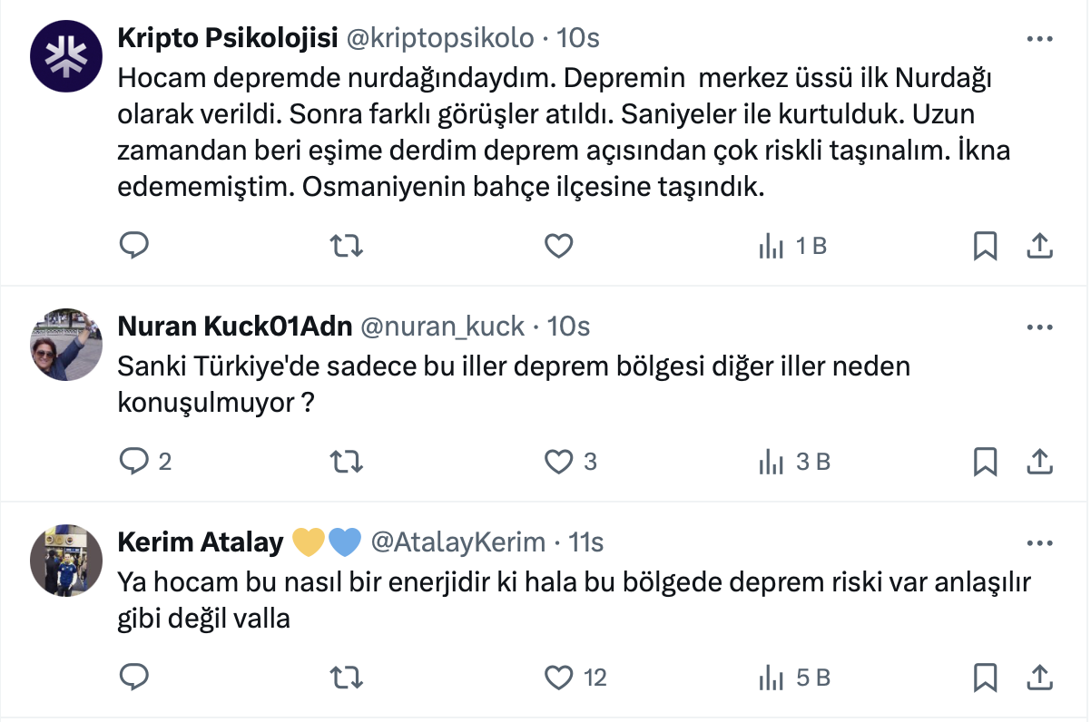Screen dimensions: 1091x722
Task: Reply to Kerim Atalay's tweet
Action: click(x=134, y=677)
